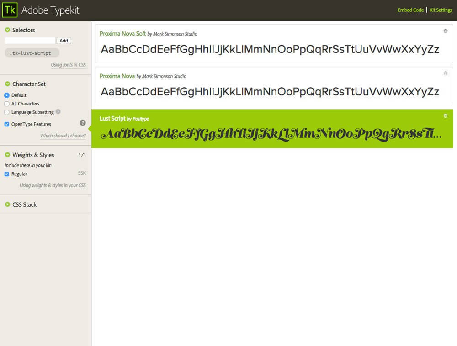Click the Proxima Nova alphabet sample
This screenshot has height=346, width=457.
pos(270,92)
